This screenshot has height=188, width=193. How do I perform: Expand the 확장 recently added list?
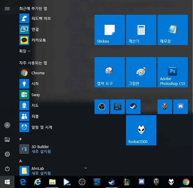click(25, 51)
